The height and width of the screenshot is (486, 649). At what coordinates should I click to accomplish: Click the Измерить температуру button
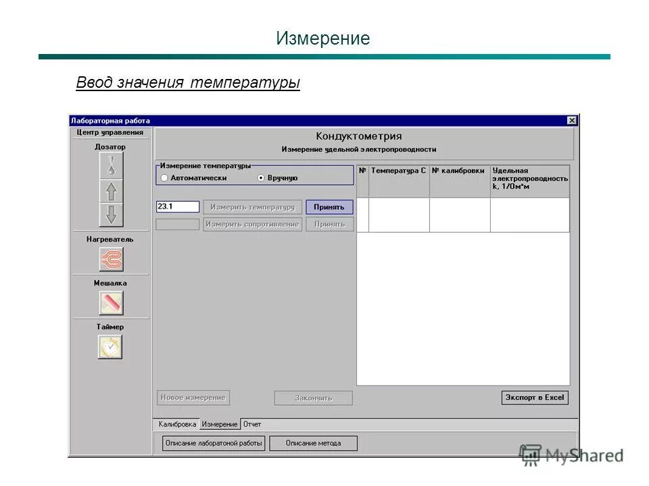click(x=253, y=207)
